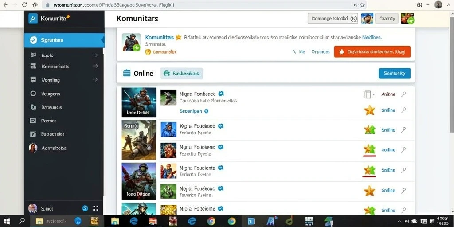Click the star icon in the Nigna Fonbanee row
454x227 pixels.
pos(369,110)
